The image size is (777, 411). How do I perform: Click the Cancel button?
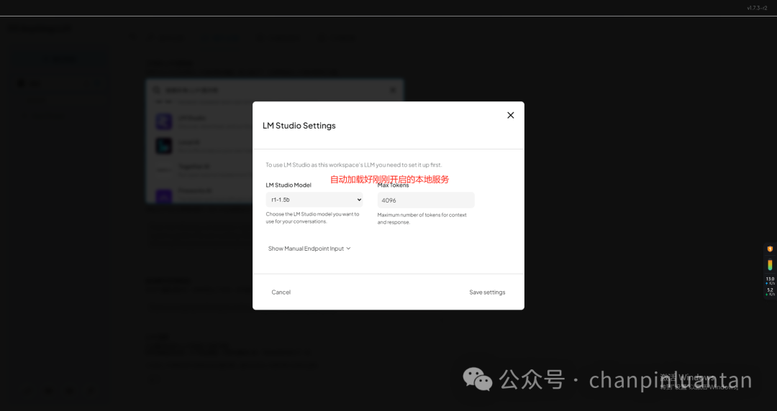[x=281, y=292]
